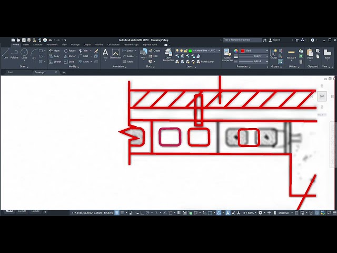
Task: Start the Dimension tool
Action: point(116,54)
